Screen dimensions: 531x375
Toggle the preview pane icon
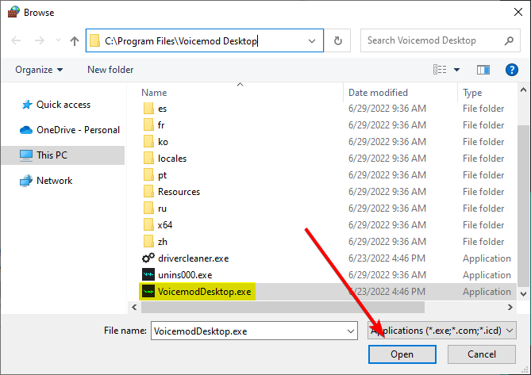tap(483, 70)
